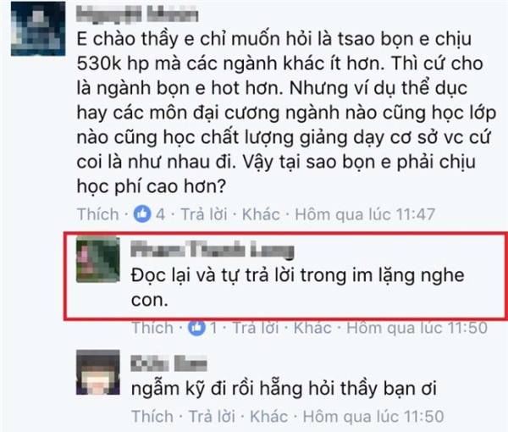Screen dimensions: 508x432
Task: Open the green avatar in the highlighted reply
Action: pos(98,259)
